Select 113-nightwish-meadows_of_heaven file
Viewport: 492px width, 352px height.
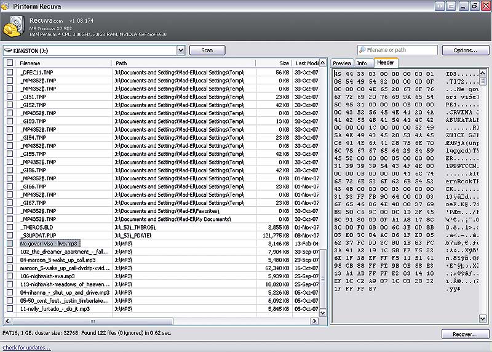pyautogui.click(x=65, y=284)
